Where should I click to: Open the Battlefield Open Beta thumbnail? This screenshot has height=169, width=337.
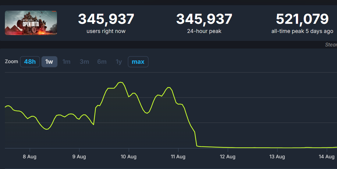pos(31,23)
